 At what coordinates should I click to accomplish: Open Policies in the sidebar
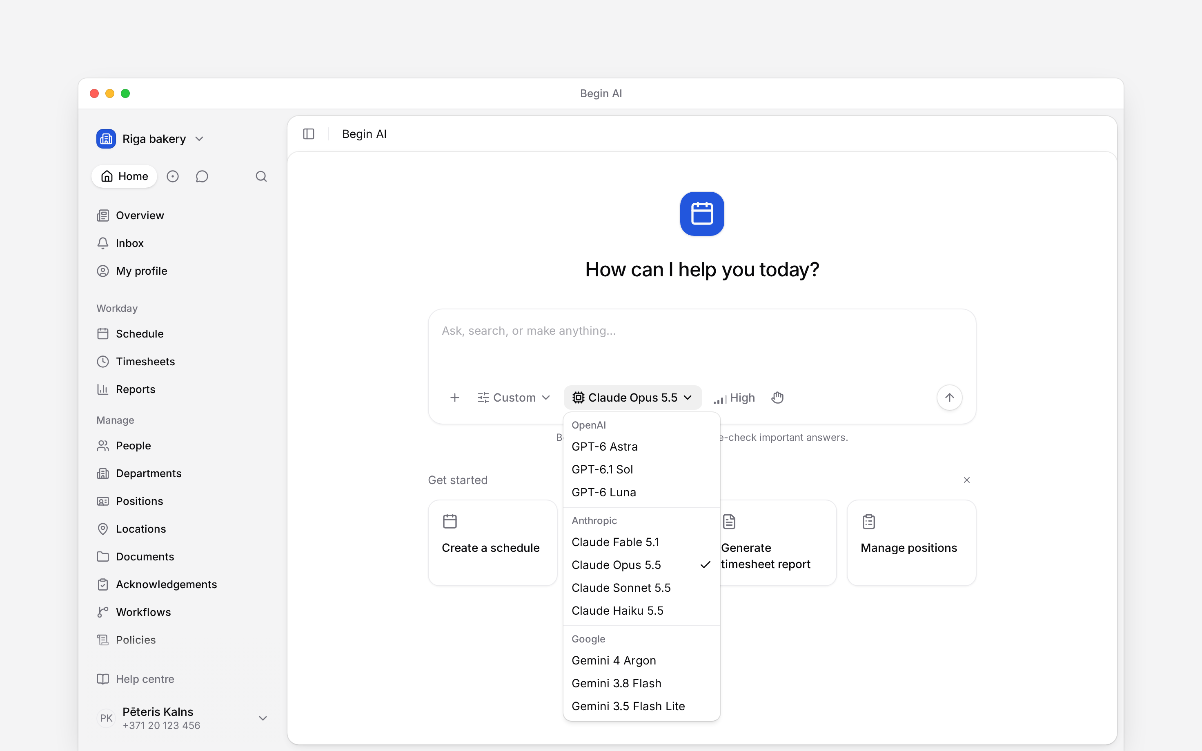[182, 640]
